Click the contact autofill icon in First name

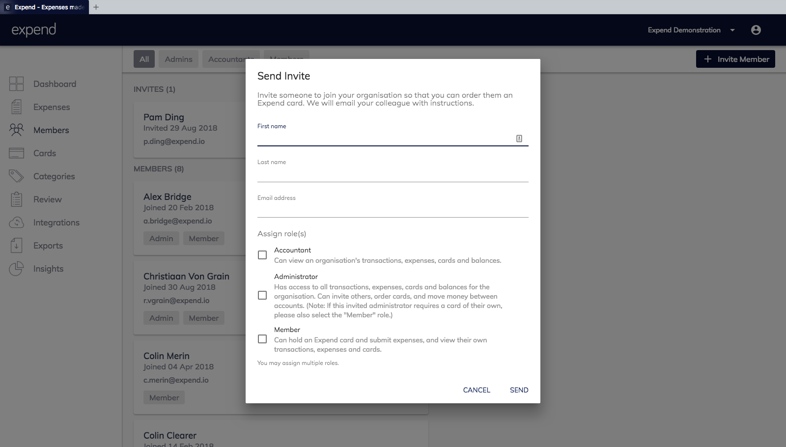click(519, 139)
